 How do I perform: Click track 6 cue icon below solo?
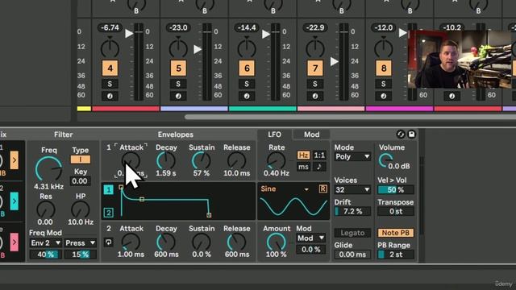tap(247, 96)
